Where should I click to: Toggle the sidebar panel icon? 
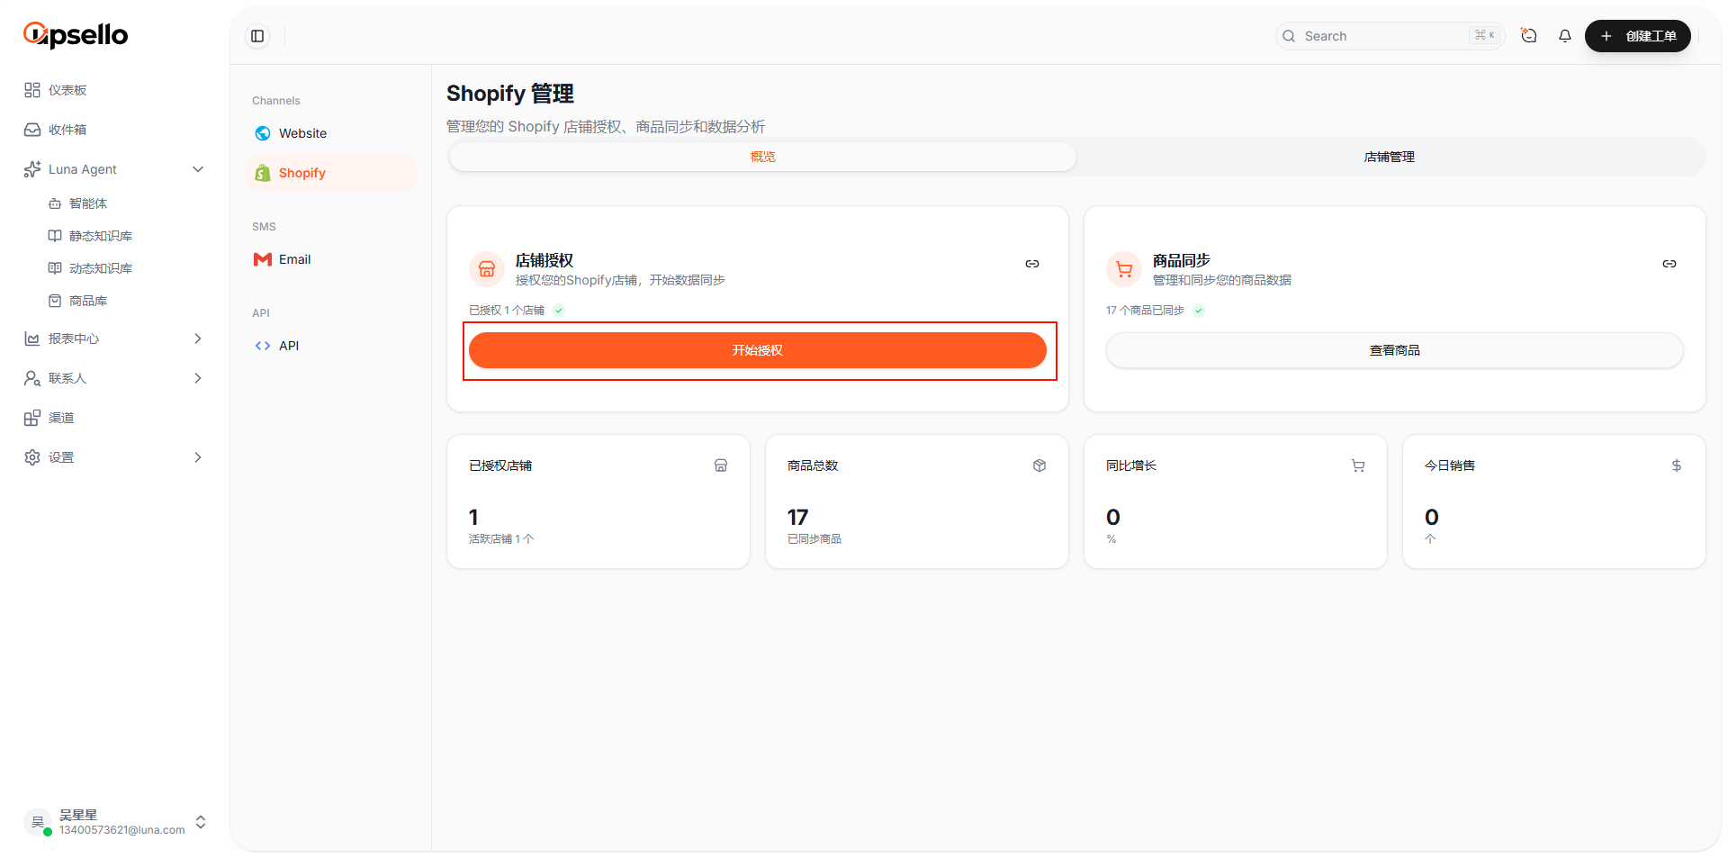point(257,36)
